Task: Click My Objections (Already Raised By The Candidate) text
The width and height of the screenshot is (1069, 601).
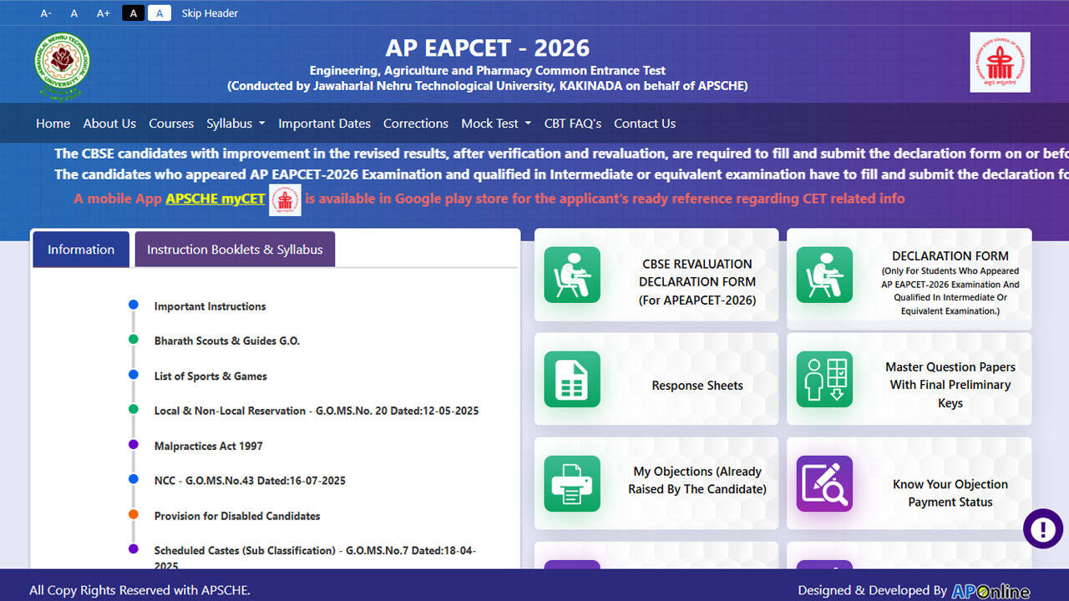Action: coord(697,480)
